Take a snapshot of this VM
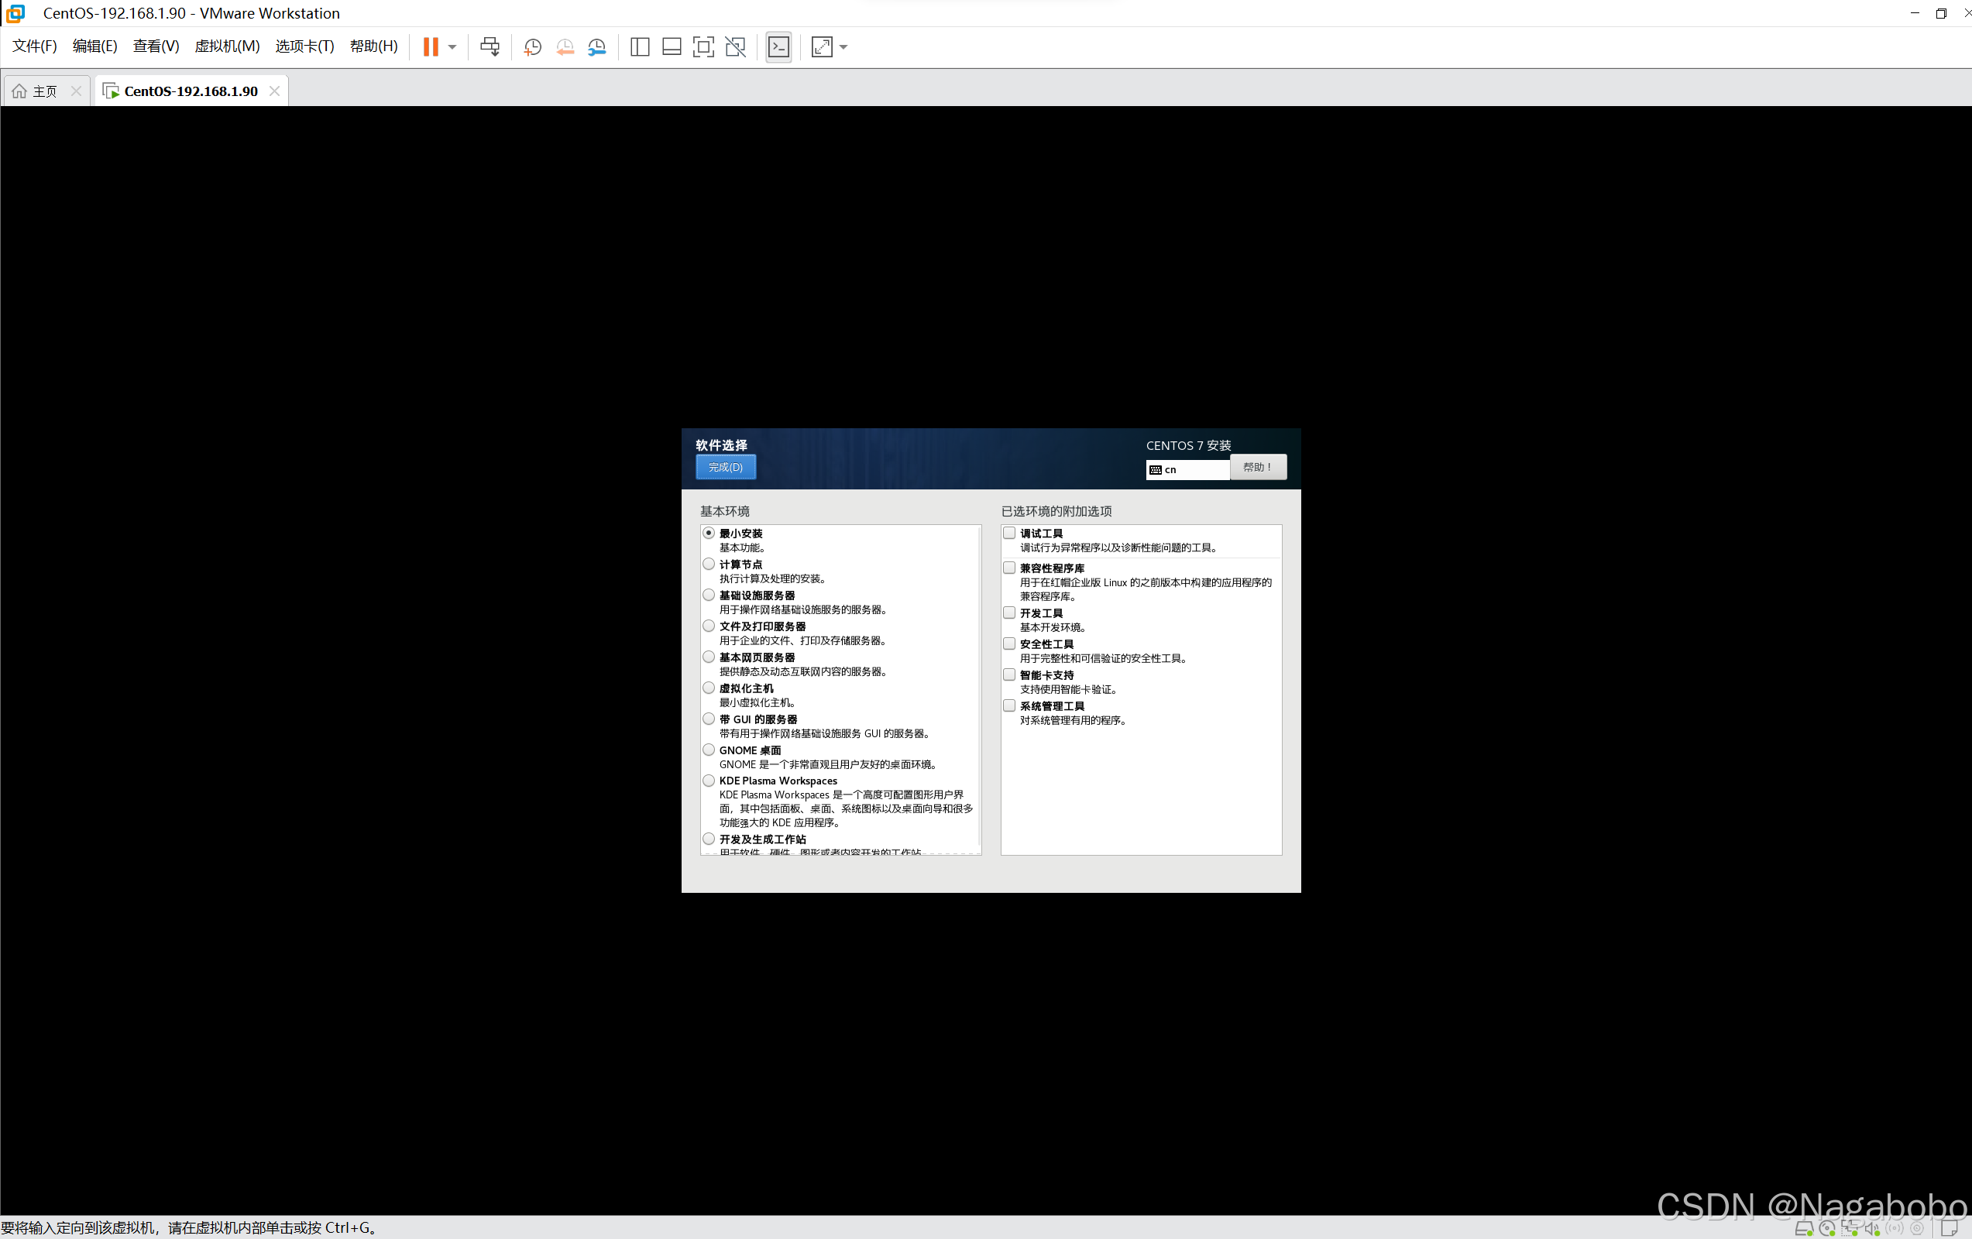 click(532, 46)
